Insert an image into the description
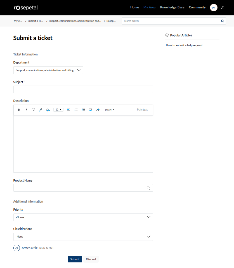234x268 pixels. 91,110
